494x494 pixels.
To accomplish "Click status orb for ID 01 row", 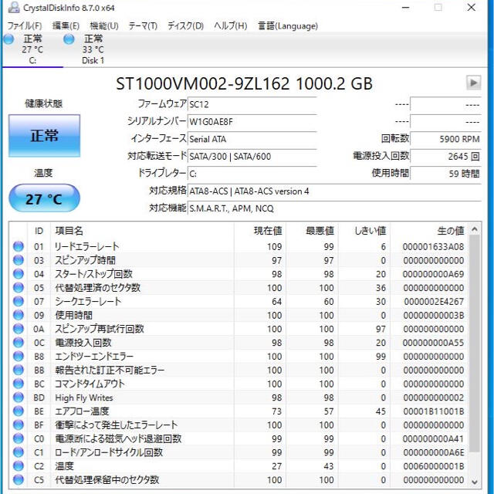I will pyautogui.click(x=19, y=246).
